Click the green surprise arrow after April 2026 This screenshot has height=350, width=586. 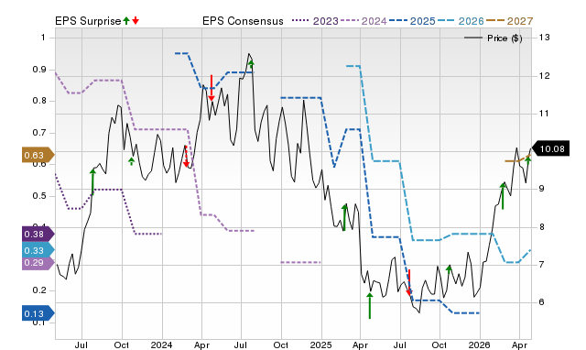[527, 161]
